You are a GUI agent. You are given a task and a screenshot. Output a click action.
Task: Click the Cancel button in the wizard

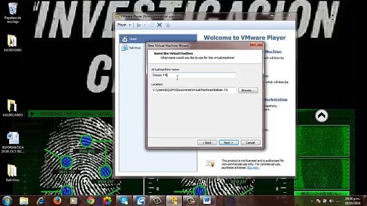(251, 142)
